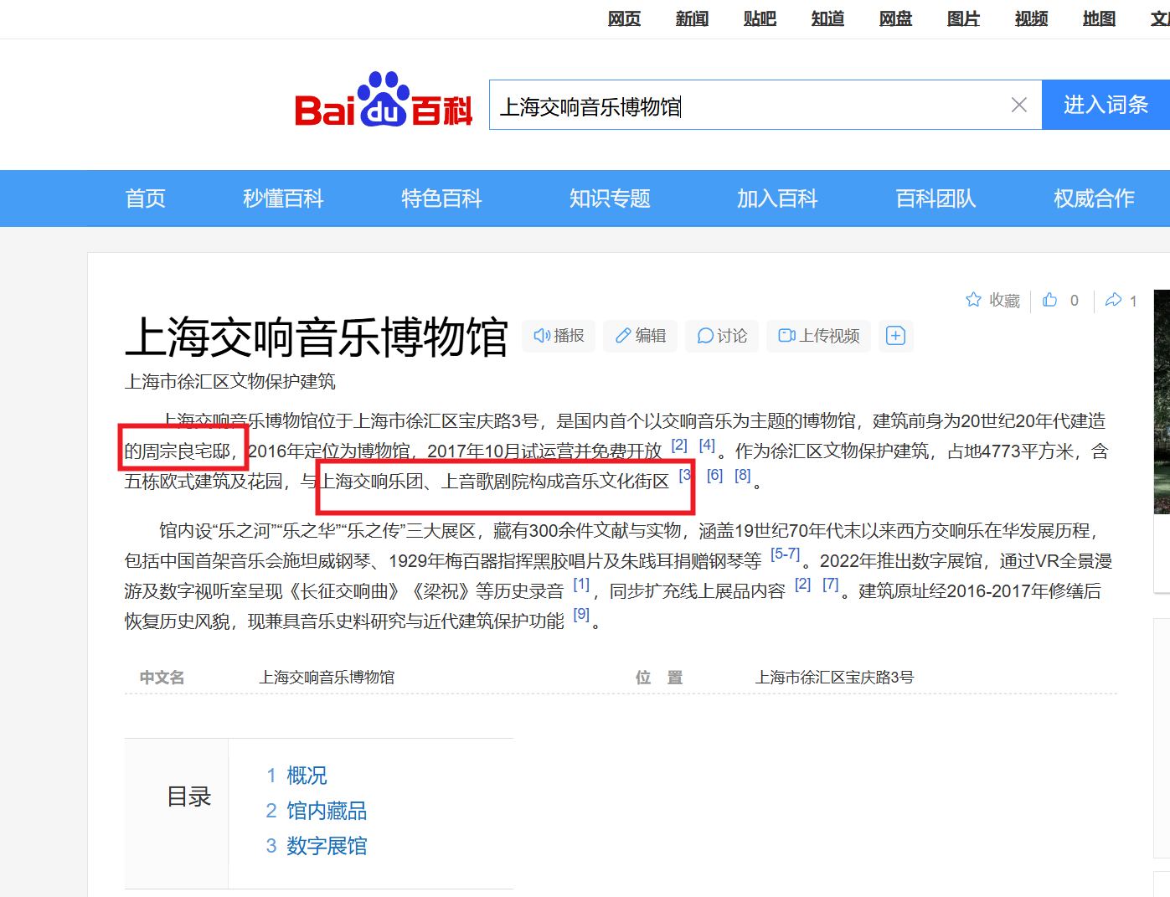
Task: Open the 秒懂百科 navigation tab
Action: [283, 198]
